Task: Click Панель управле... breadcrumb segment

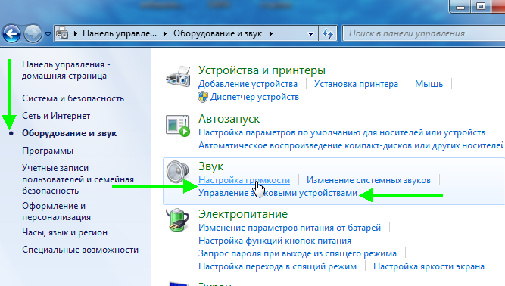Action: tap(120, 33)
